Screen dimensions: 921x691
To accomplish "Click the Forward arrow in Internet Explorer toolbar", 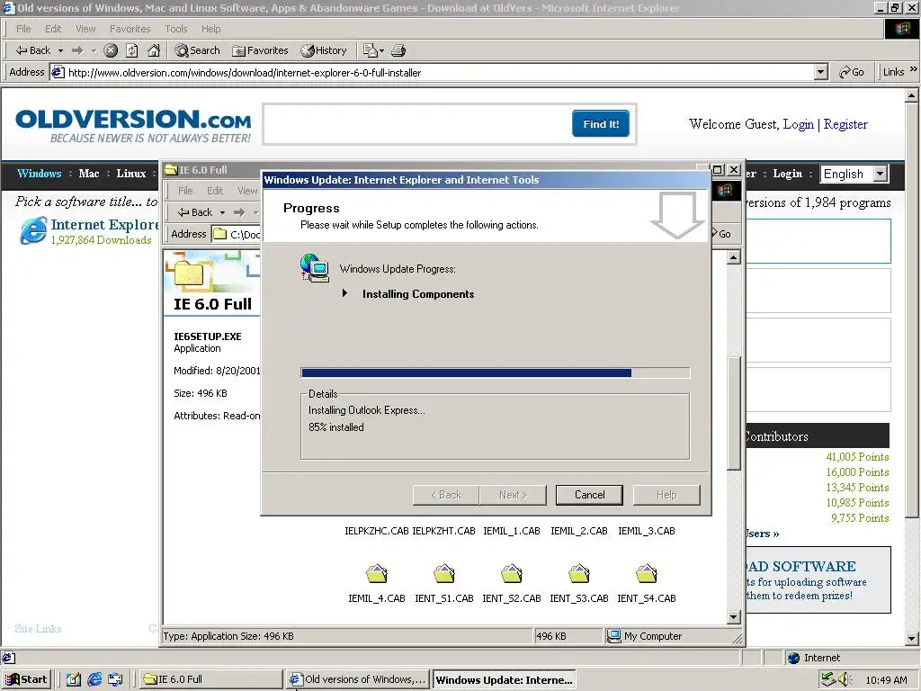I will point(77,50).
